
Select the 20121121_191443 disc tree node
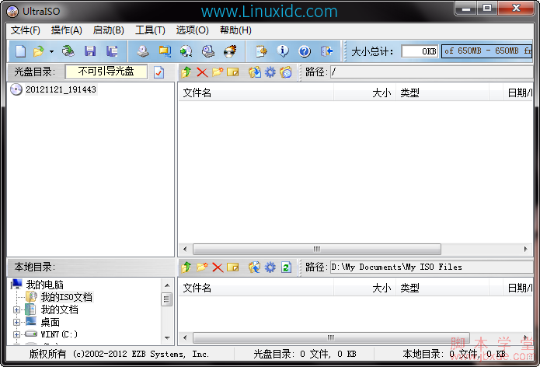click(61, 89)
